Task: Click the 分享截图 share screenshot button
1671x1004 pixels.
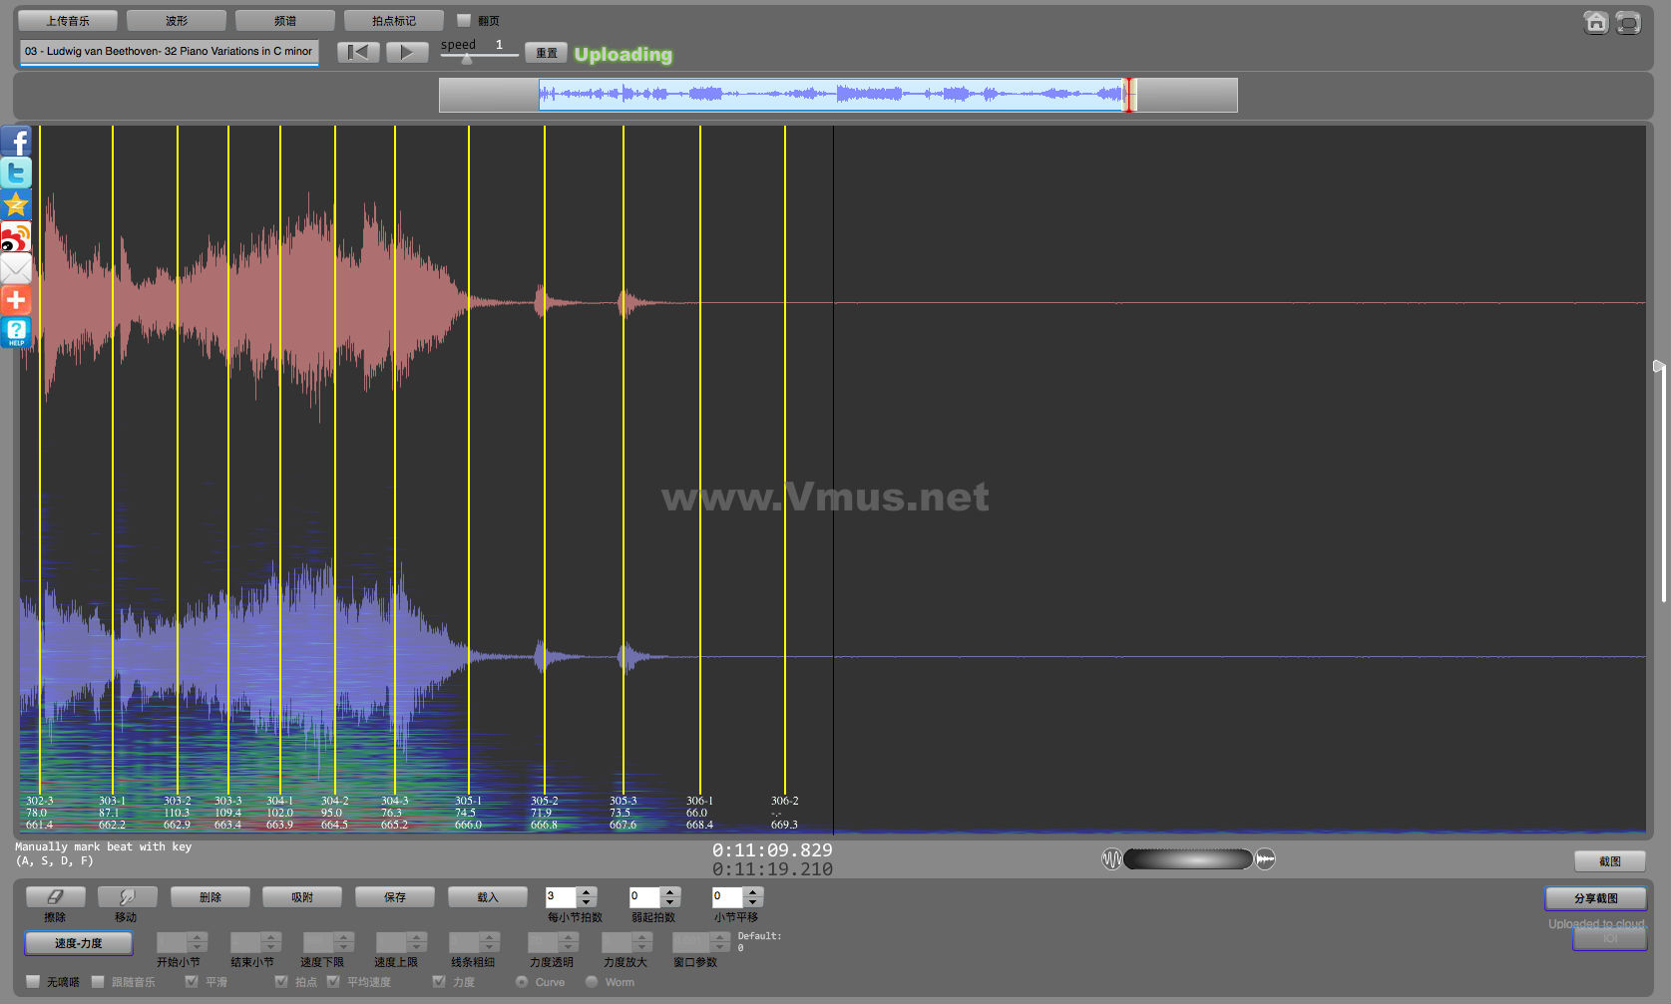Action: tap(1596, 898)
